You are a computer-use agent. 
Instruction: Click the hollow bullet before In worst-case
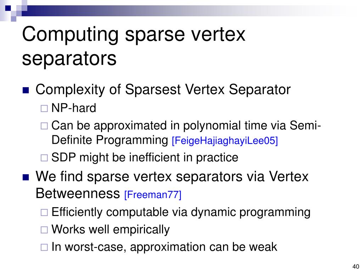44,247
